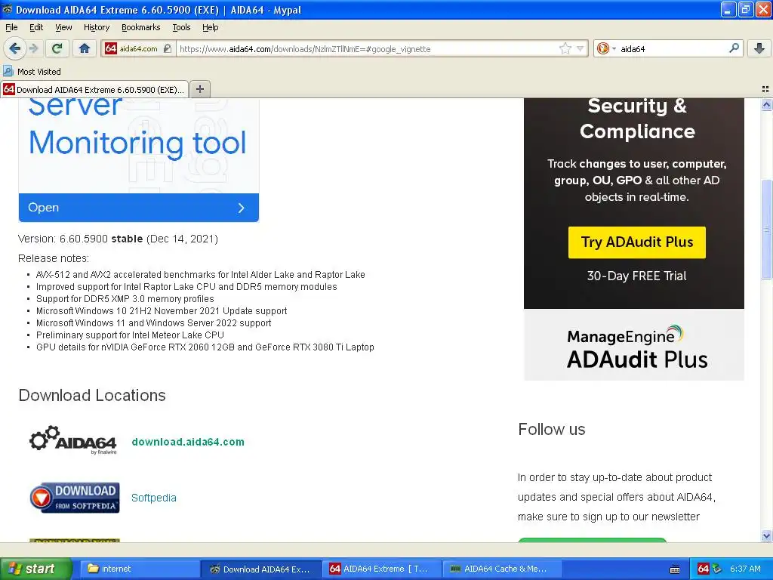Switch to AIDA64 Cache & Memory taskbar window

click(502, 569)
